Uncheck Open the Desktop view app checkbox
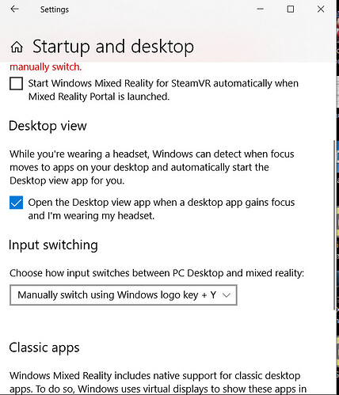 pyautogui.click(x=16, y=203)
